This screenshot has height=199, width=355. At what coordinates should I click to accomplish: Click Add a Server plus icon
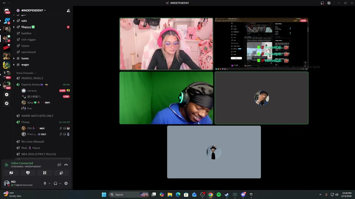7,95
